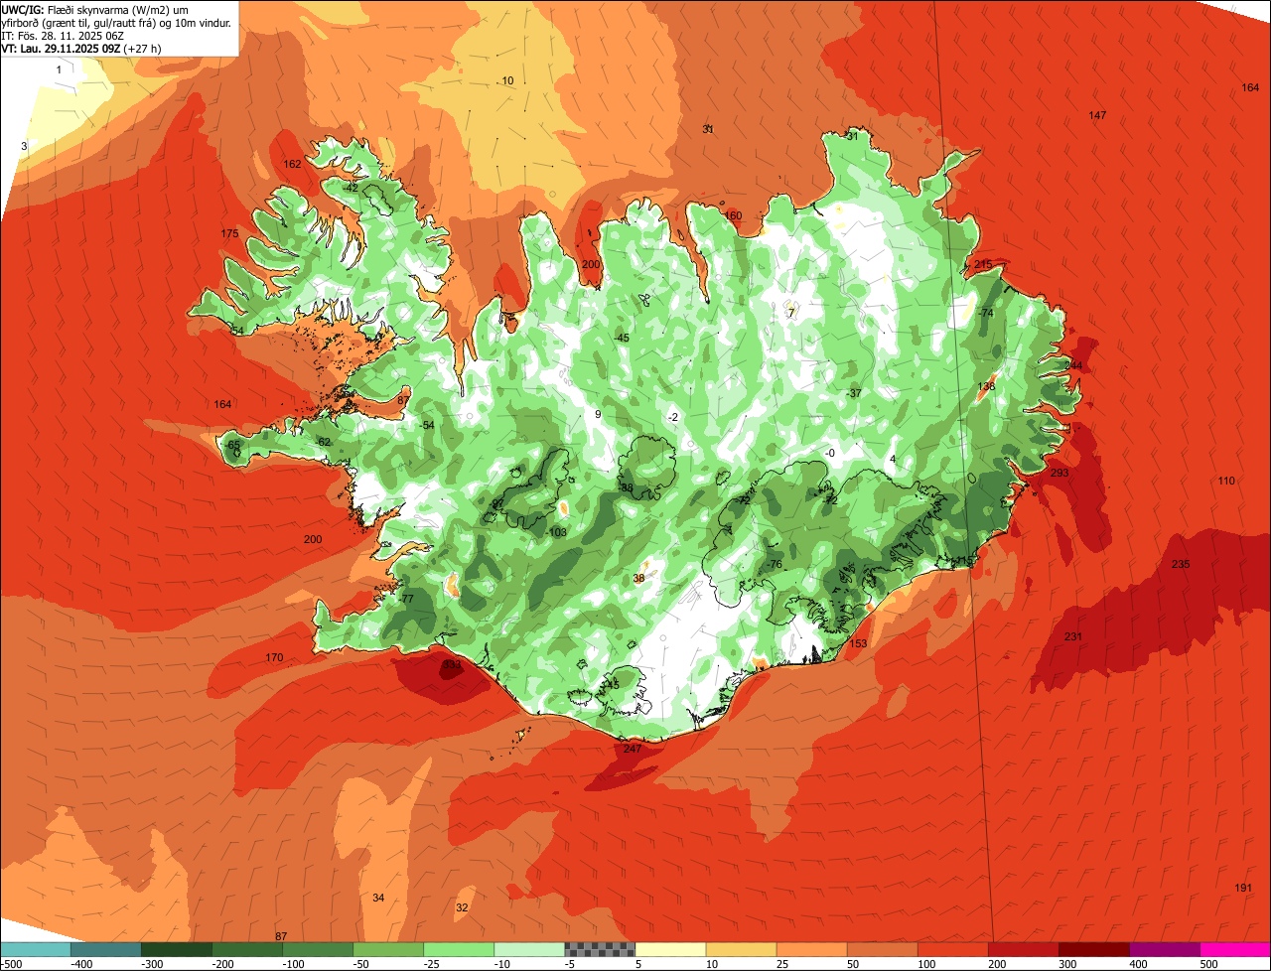Select the value '162' near the peninsula
This screenshot has width=1271, height=971.
tap(292, 164)
